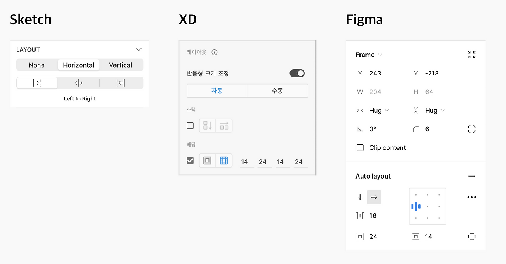This screenshot has height=264, width=506.
Task: Click the X position field 243
Action: [375, 73]
